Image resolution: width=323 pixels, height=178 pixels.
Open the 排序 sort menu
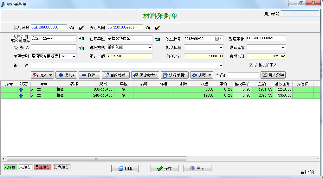(201, 75)
